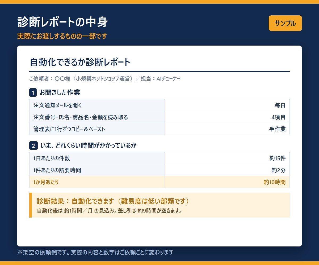Click the value 約15件
Screen dimensions: 319x265
[x=277, y=158]
